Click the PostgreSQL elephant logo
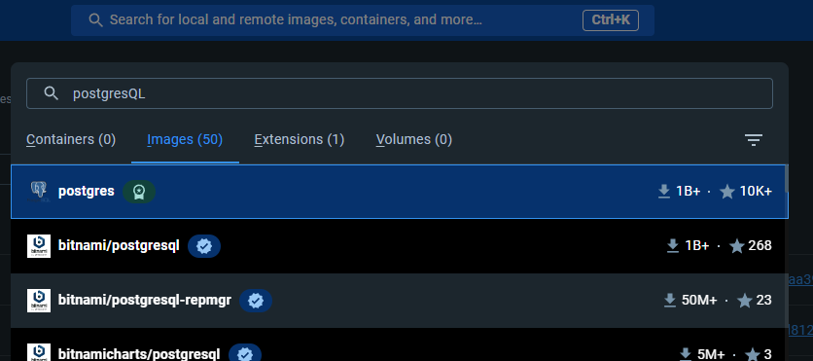 (39, 192)
